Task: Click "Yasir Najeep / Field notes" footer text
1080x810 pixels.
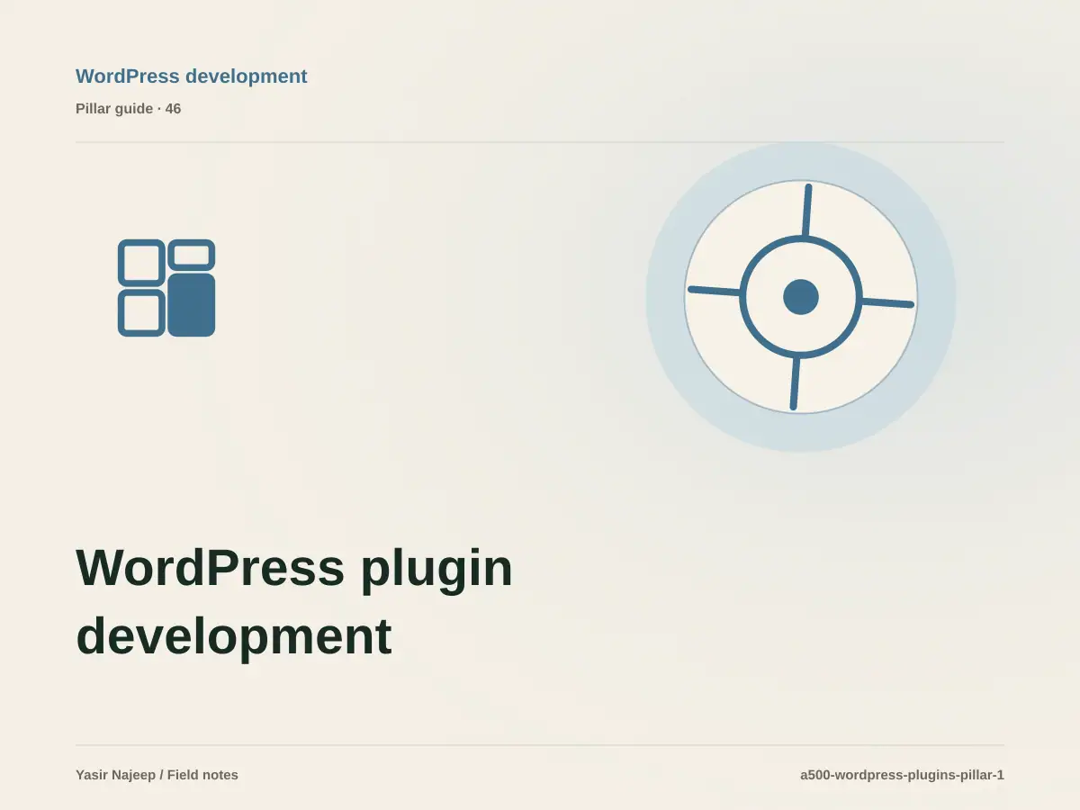Action: point(157,775)
